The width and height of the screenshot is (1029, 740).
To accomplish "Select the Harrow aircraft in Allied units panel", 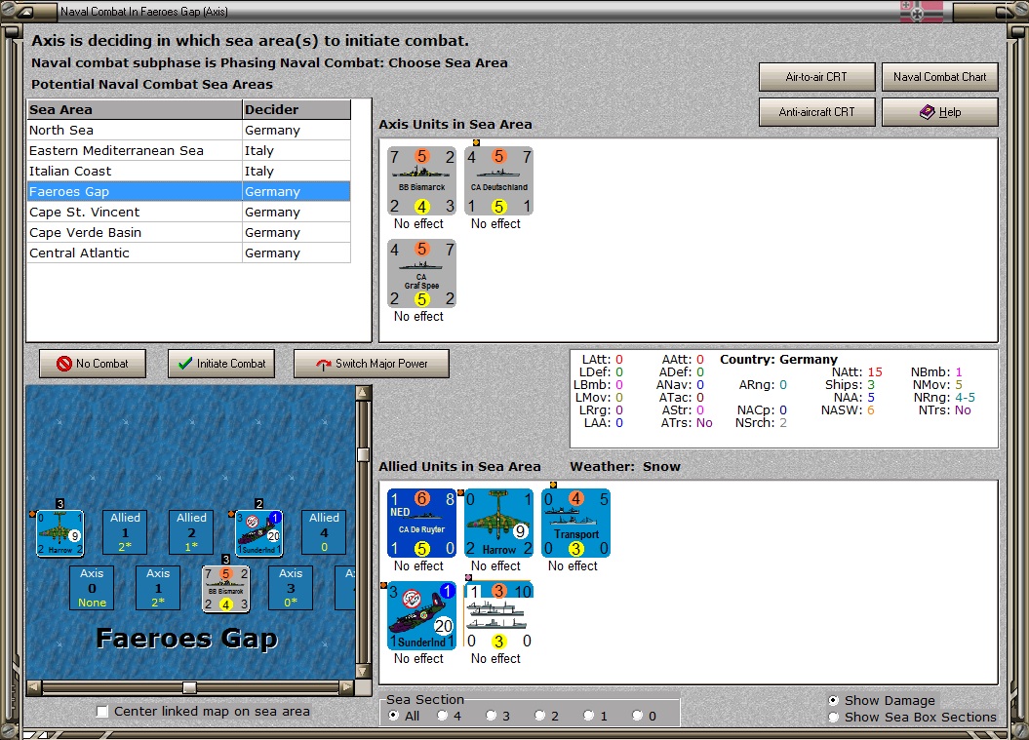I will point(498,523).
